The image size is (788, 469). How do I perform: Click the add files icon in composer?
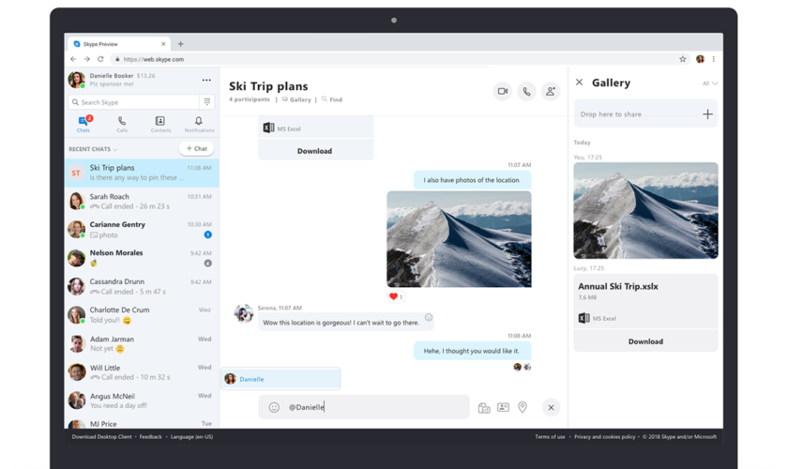pyautogui.click(x=484, y=407)
